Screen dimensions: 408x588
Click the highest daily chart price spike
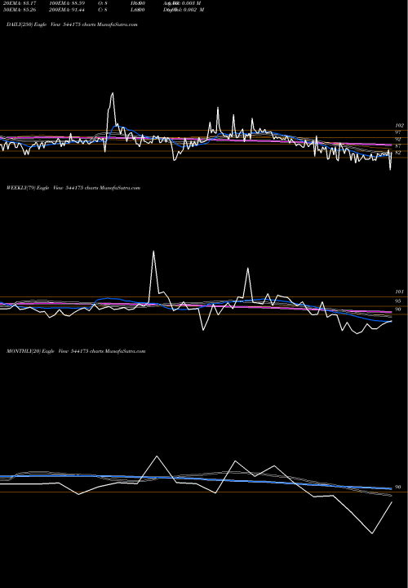[x=113, y=93]
